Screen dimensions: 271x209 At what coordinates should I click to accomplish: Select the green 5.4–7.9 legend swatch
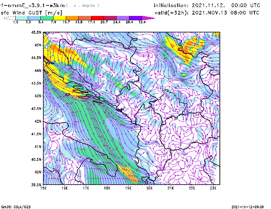[x=47, y=18]
